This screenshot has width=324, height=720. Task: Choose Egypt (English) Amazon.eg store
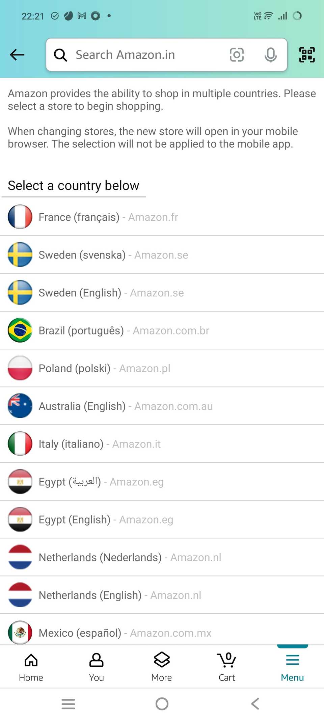pos(106,519)
